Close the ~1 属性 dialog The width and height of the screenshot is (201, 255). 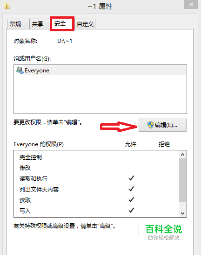coord(191,5)
